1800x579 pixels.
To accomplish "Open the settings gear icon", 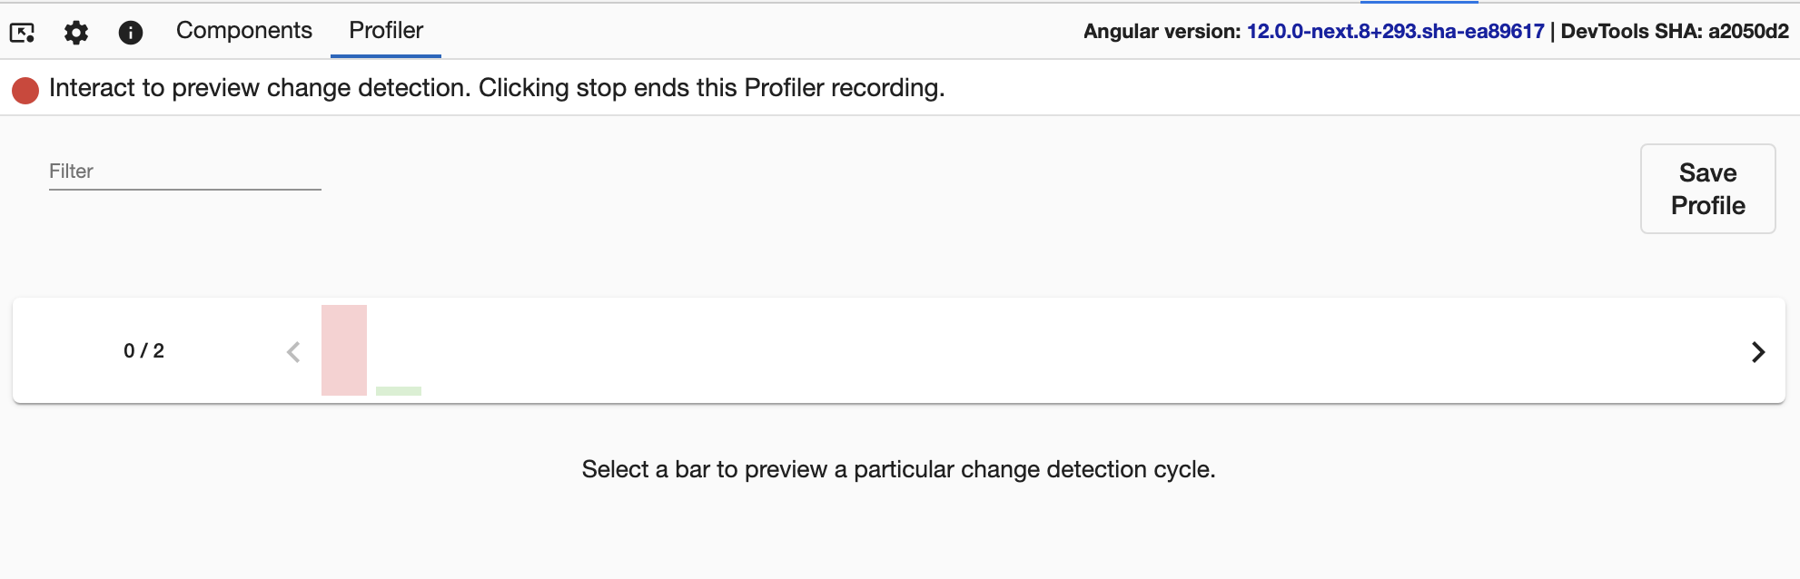I will (x=76, y=31).
